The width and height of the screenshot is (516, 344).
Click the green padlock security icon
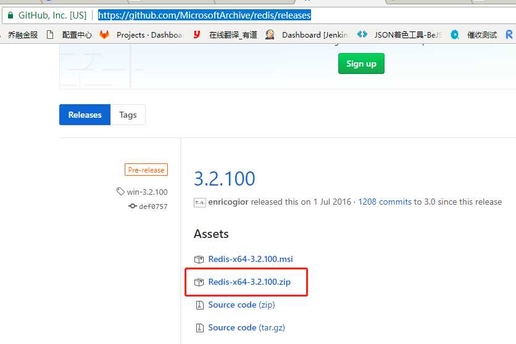point(11,15)
